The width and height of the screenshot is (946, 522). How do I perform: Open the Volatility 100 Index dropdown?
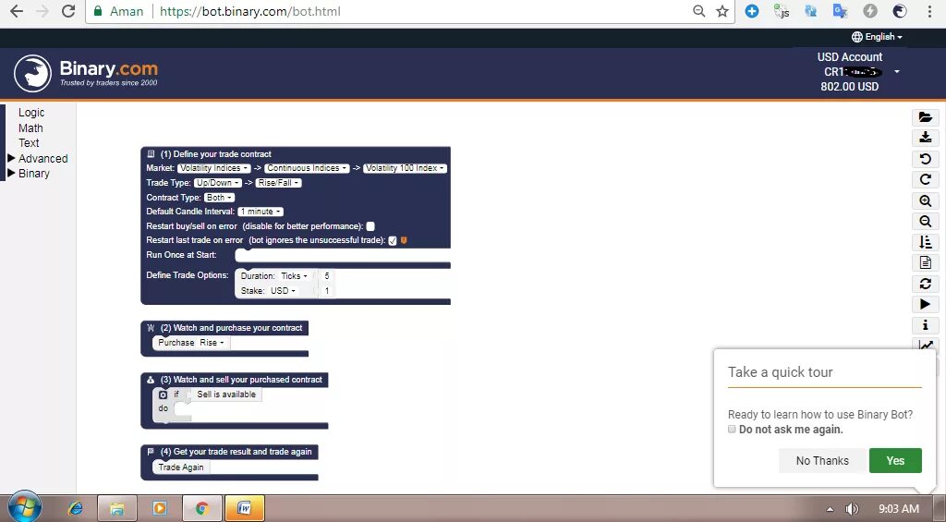coord(405,168)
